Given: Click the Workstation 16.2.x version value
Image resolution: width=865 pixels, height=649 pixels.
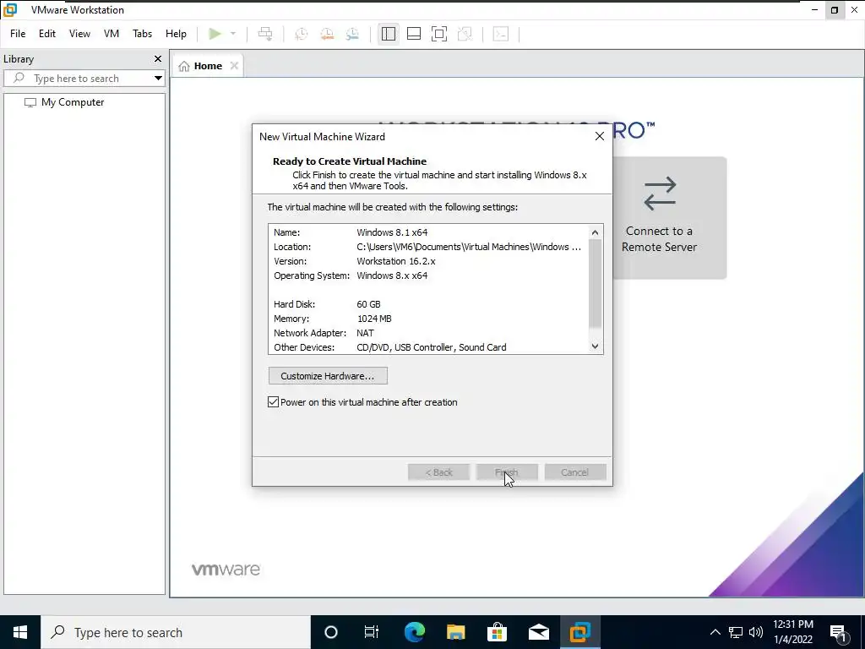Looking at the screenshot, I should tap(395, 261).
